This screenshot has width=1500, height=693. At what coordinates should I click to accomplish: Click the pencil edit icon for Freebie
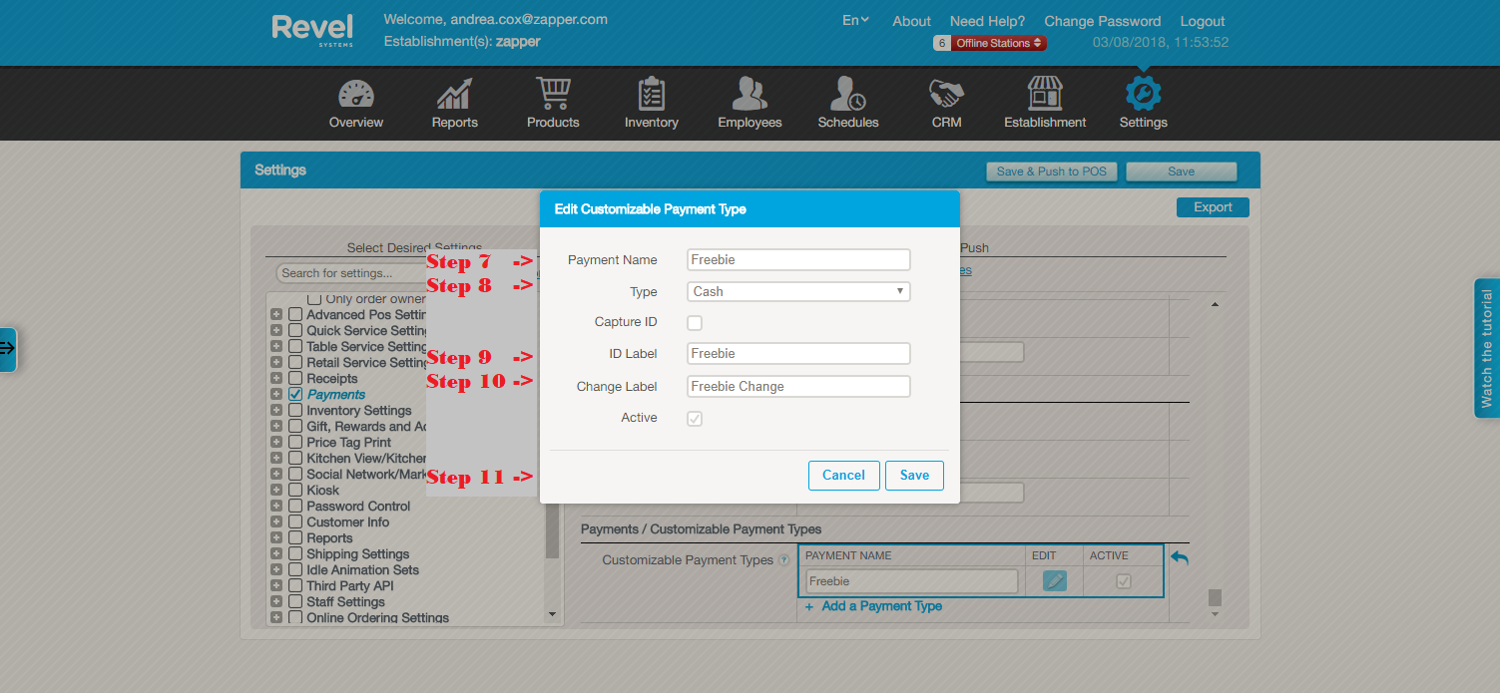1054,581
